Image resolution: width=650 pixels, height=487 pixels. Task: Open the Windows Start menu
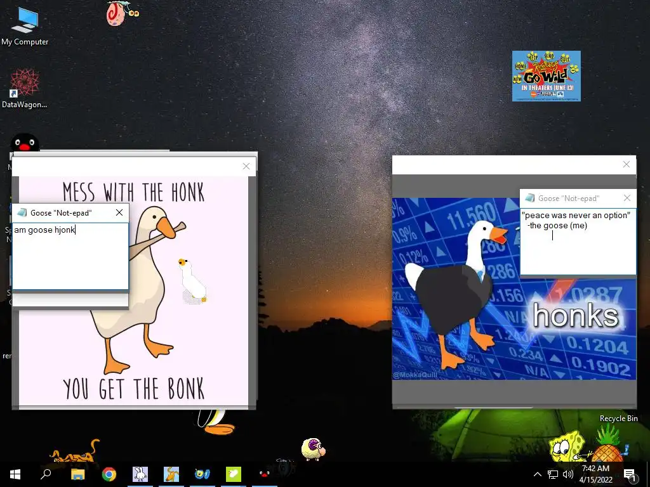(x=15, y=474)
